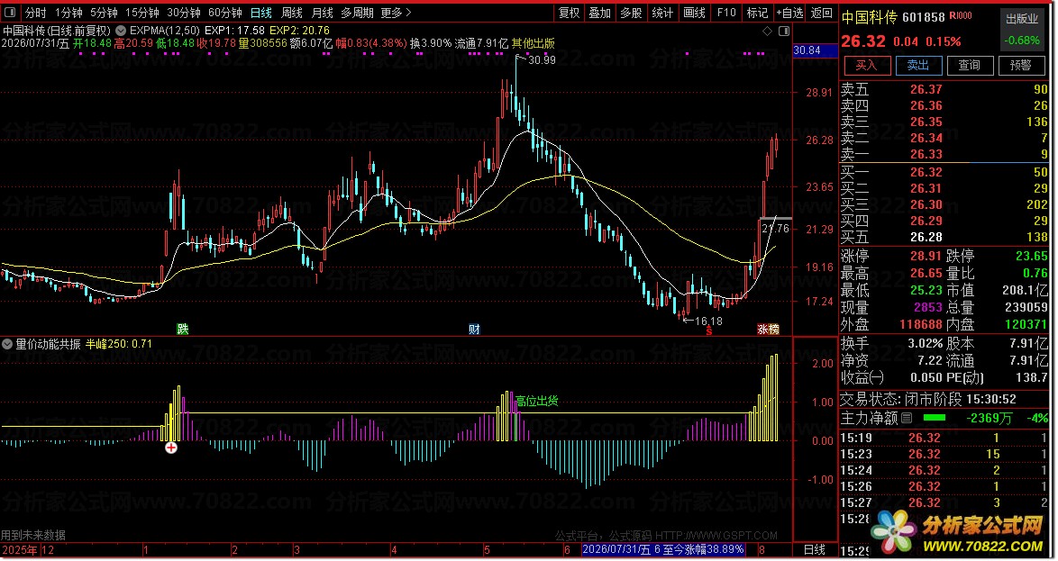This screenshot has height=561, width=1058.
Task: Click the 主力净额 -2369万 value
Action: point(990,418)
